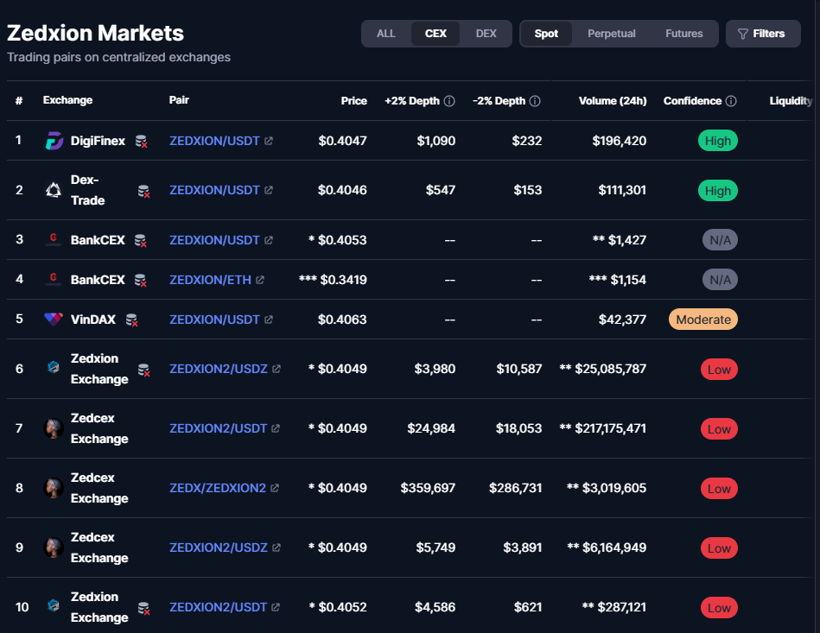Sort by the Volume (24h) column header

click(x=613, y=101)
